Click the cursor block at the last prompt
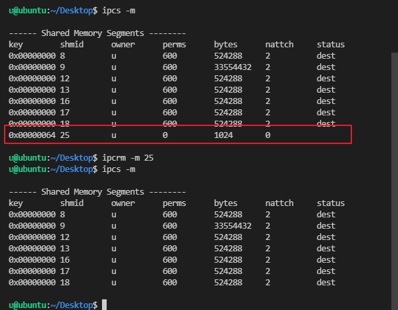Viewport: 398px width, 310px height. (104, 305)
